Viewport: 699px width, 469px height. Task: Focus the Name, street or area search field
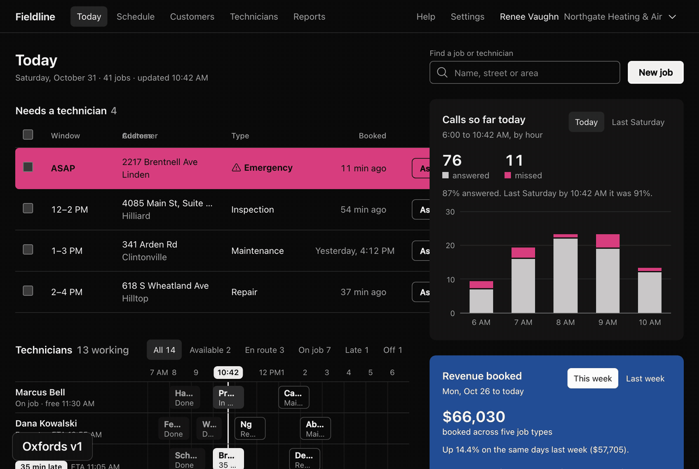tap(525, 72)
